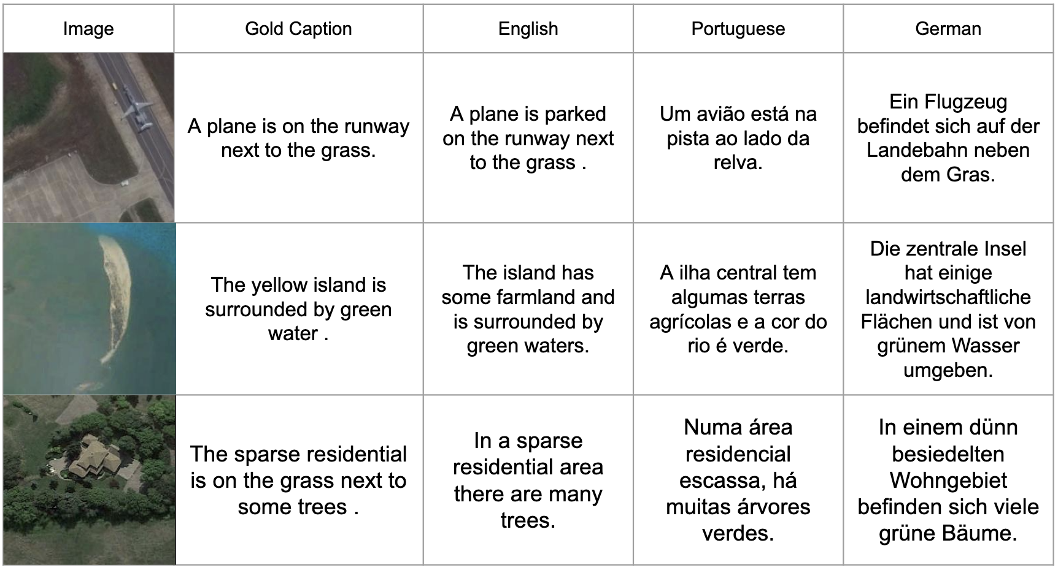This screenshot has width=1058, height=570.
Task: Select Portuguese caption "Numa área residencial escassa"
Action: tap(738, 480)
